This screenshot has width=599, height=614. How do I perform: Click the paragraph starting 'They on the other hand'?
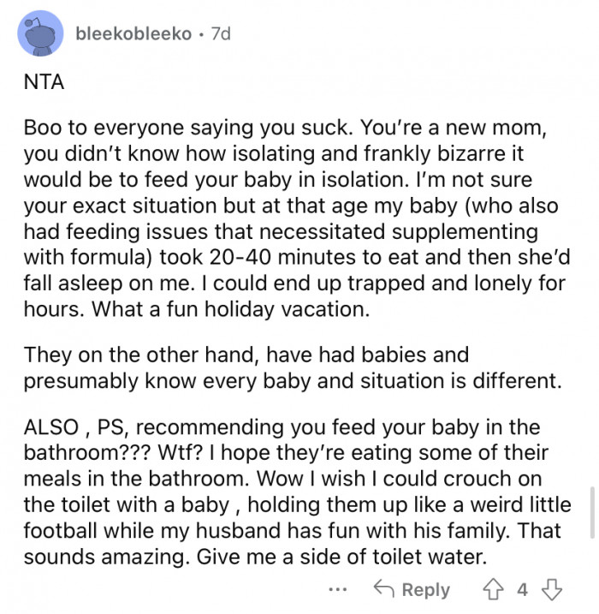coord(291,367)
